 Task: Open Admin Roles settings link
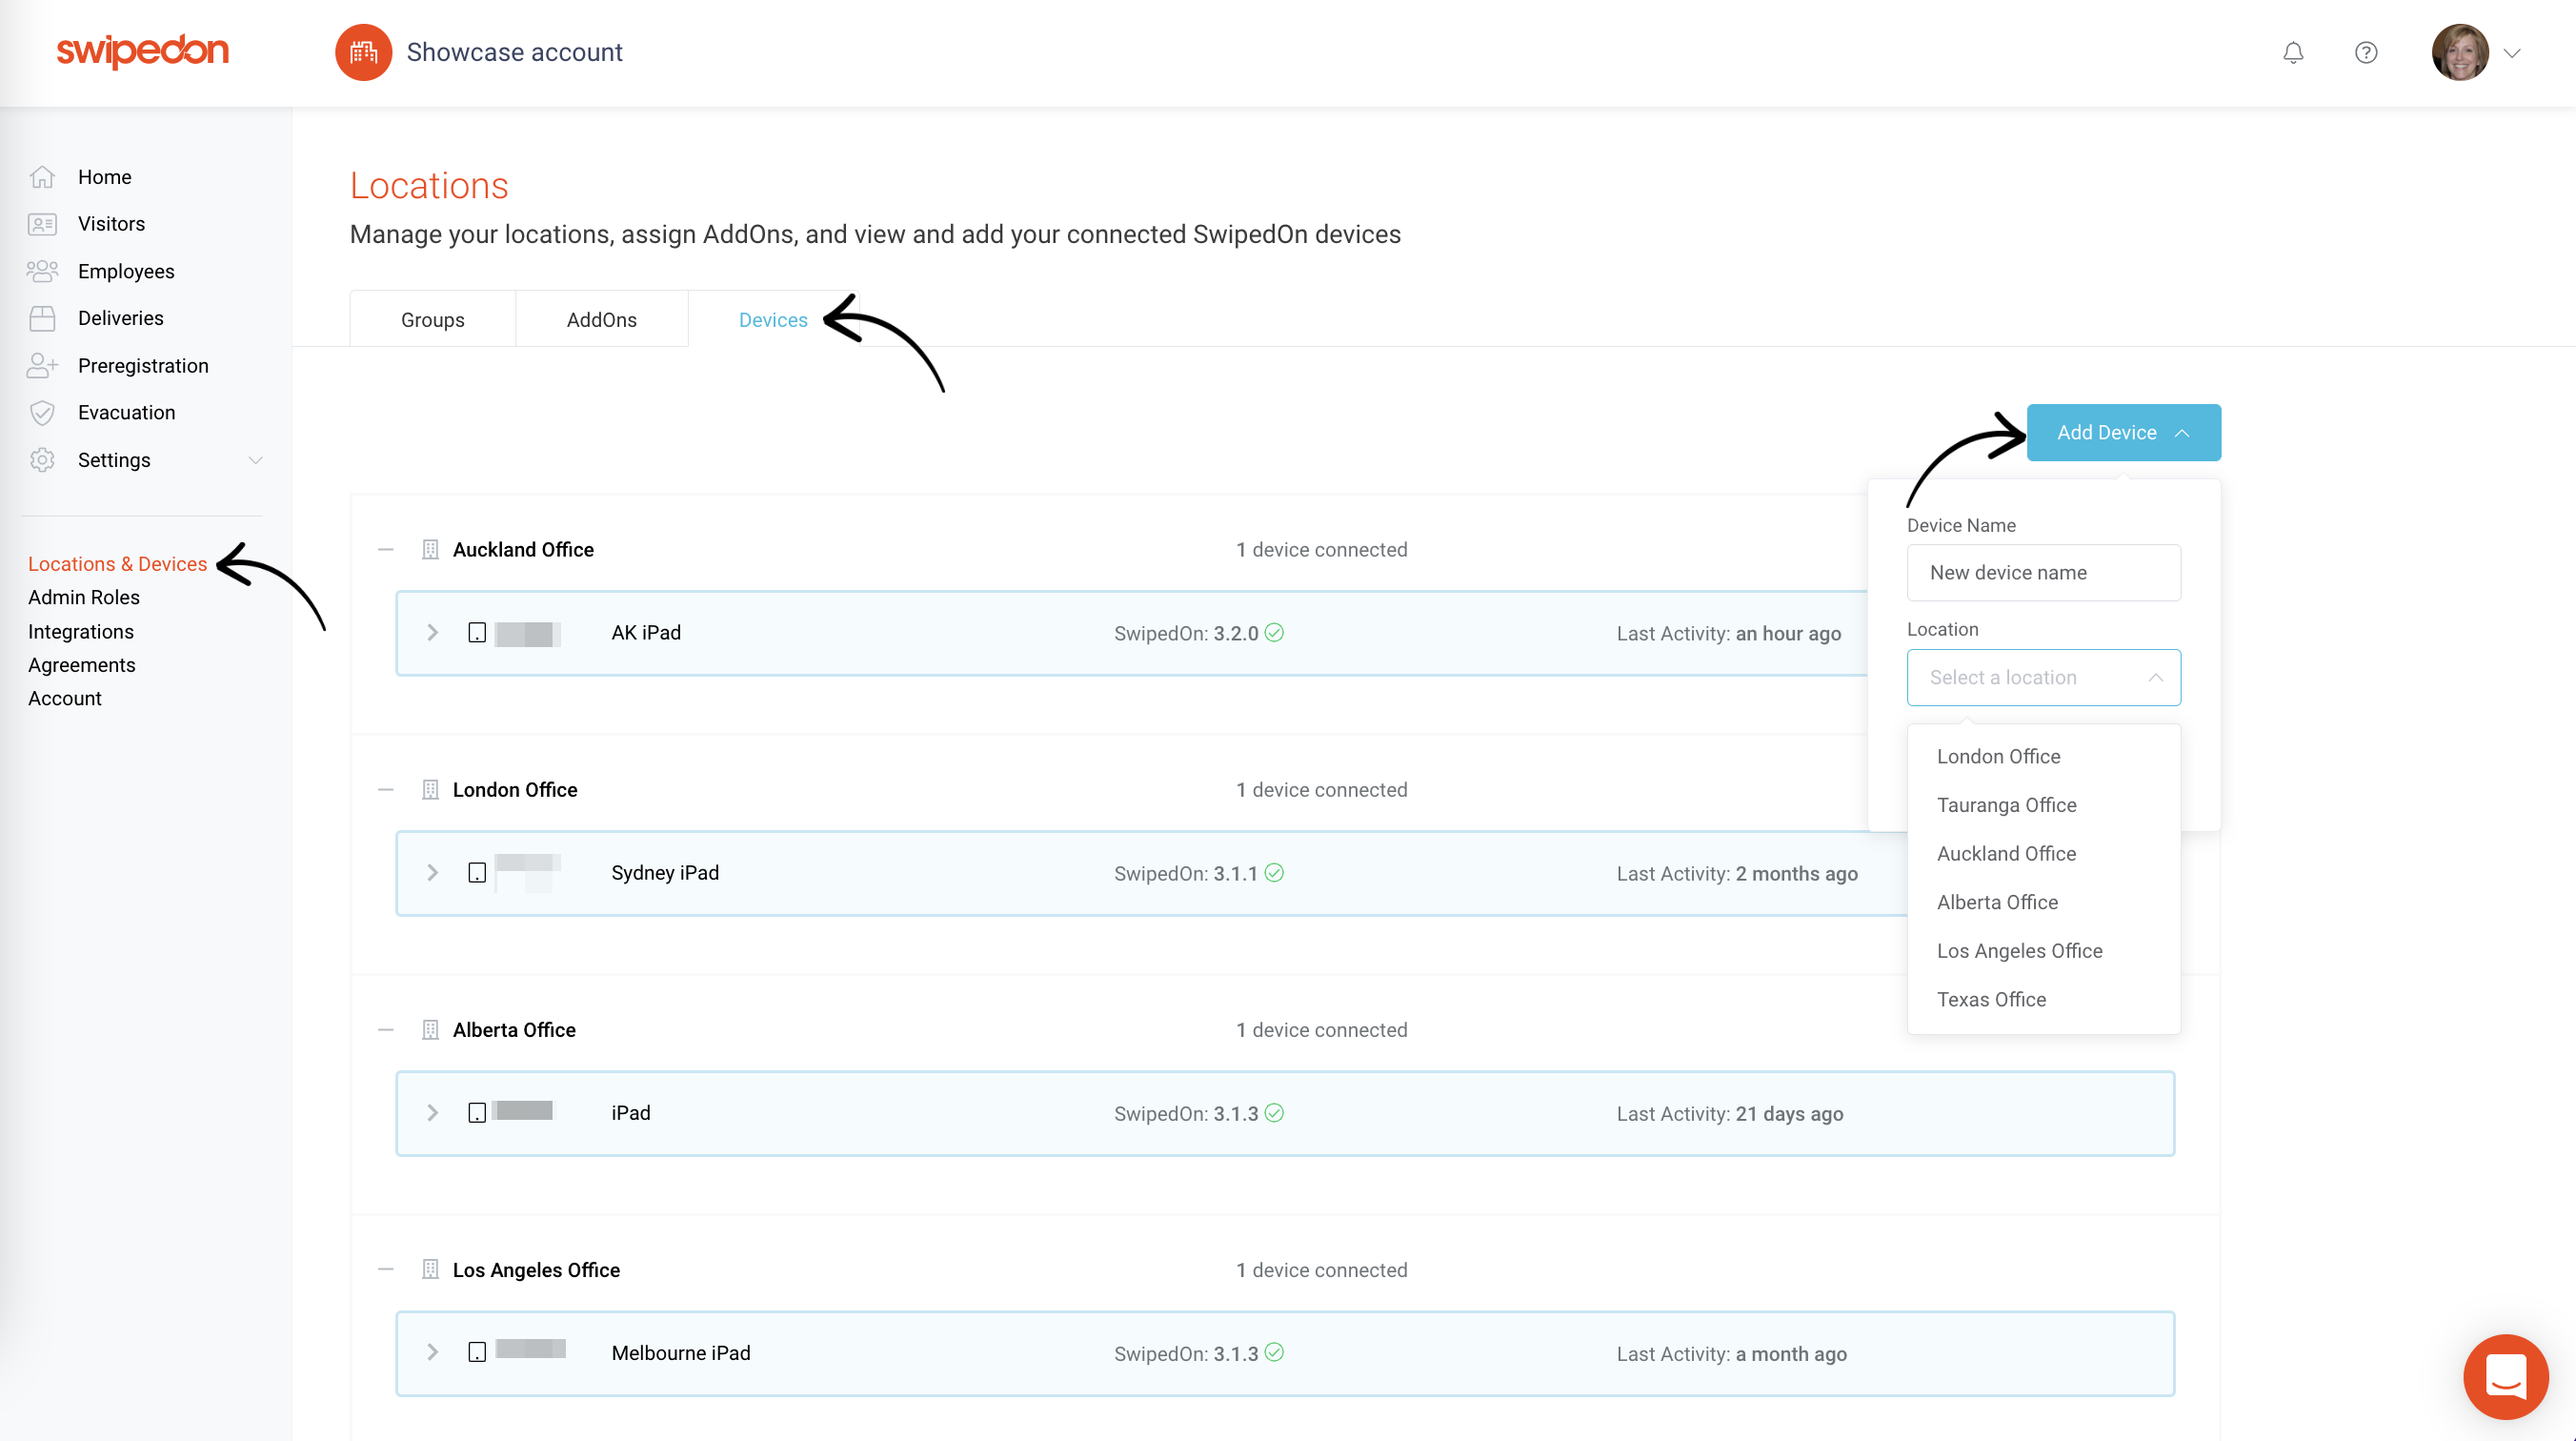click(x=84, y=598)
